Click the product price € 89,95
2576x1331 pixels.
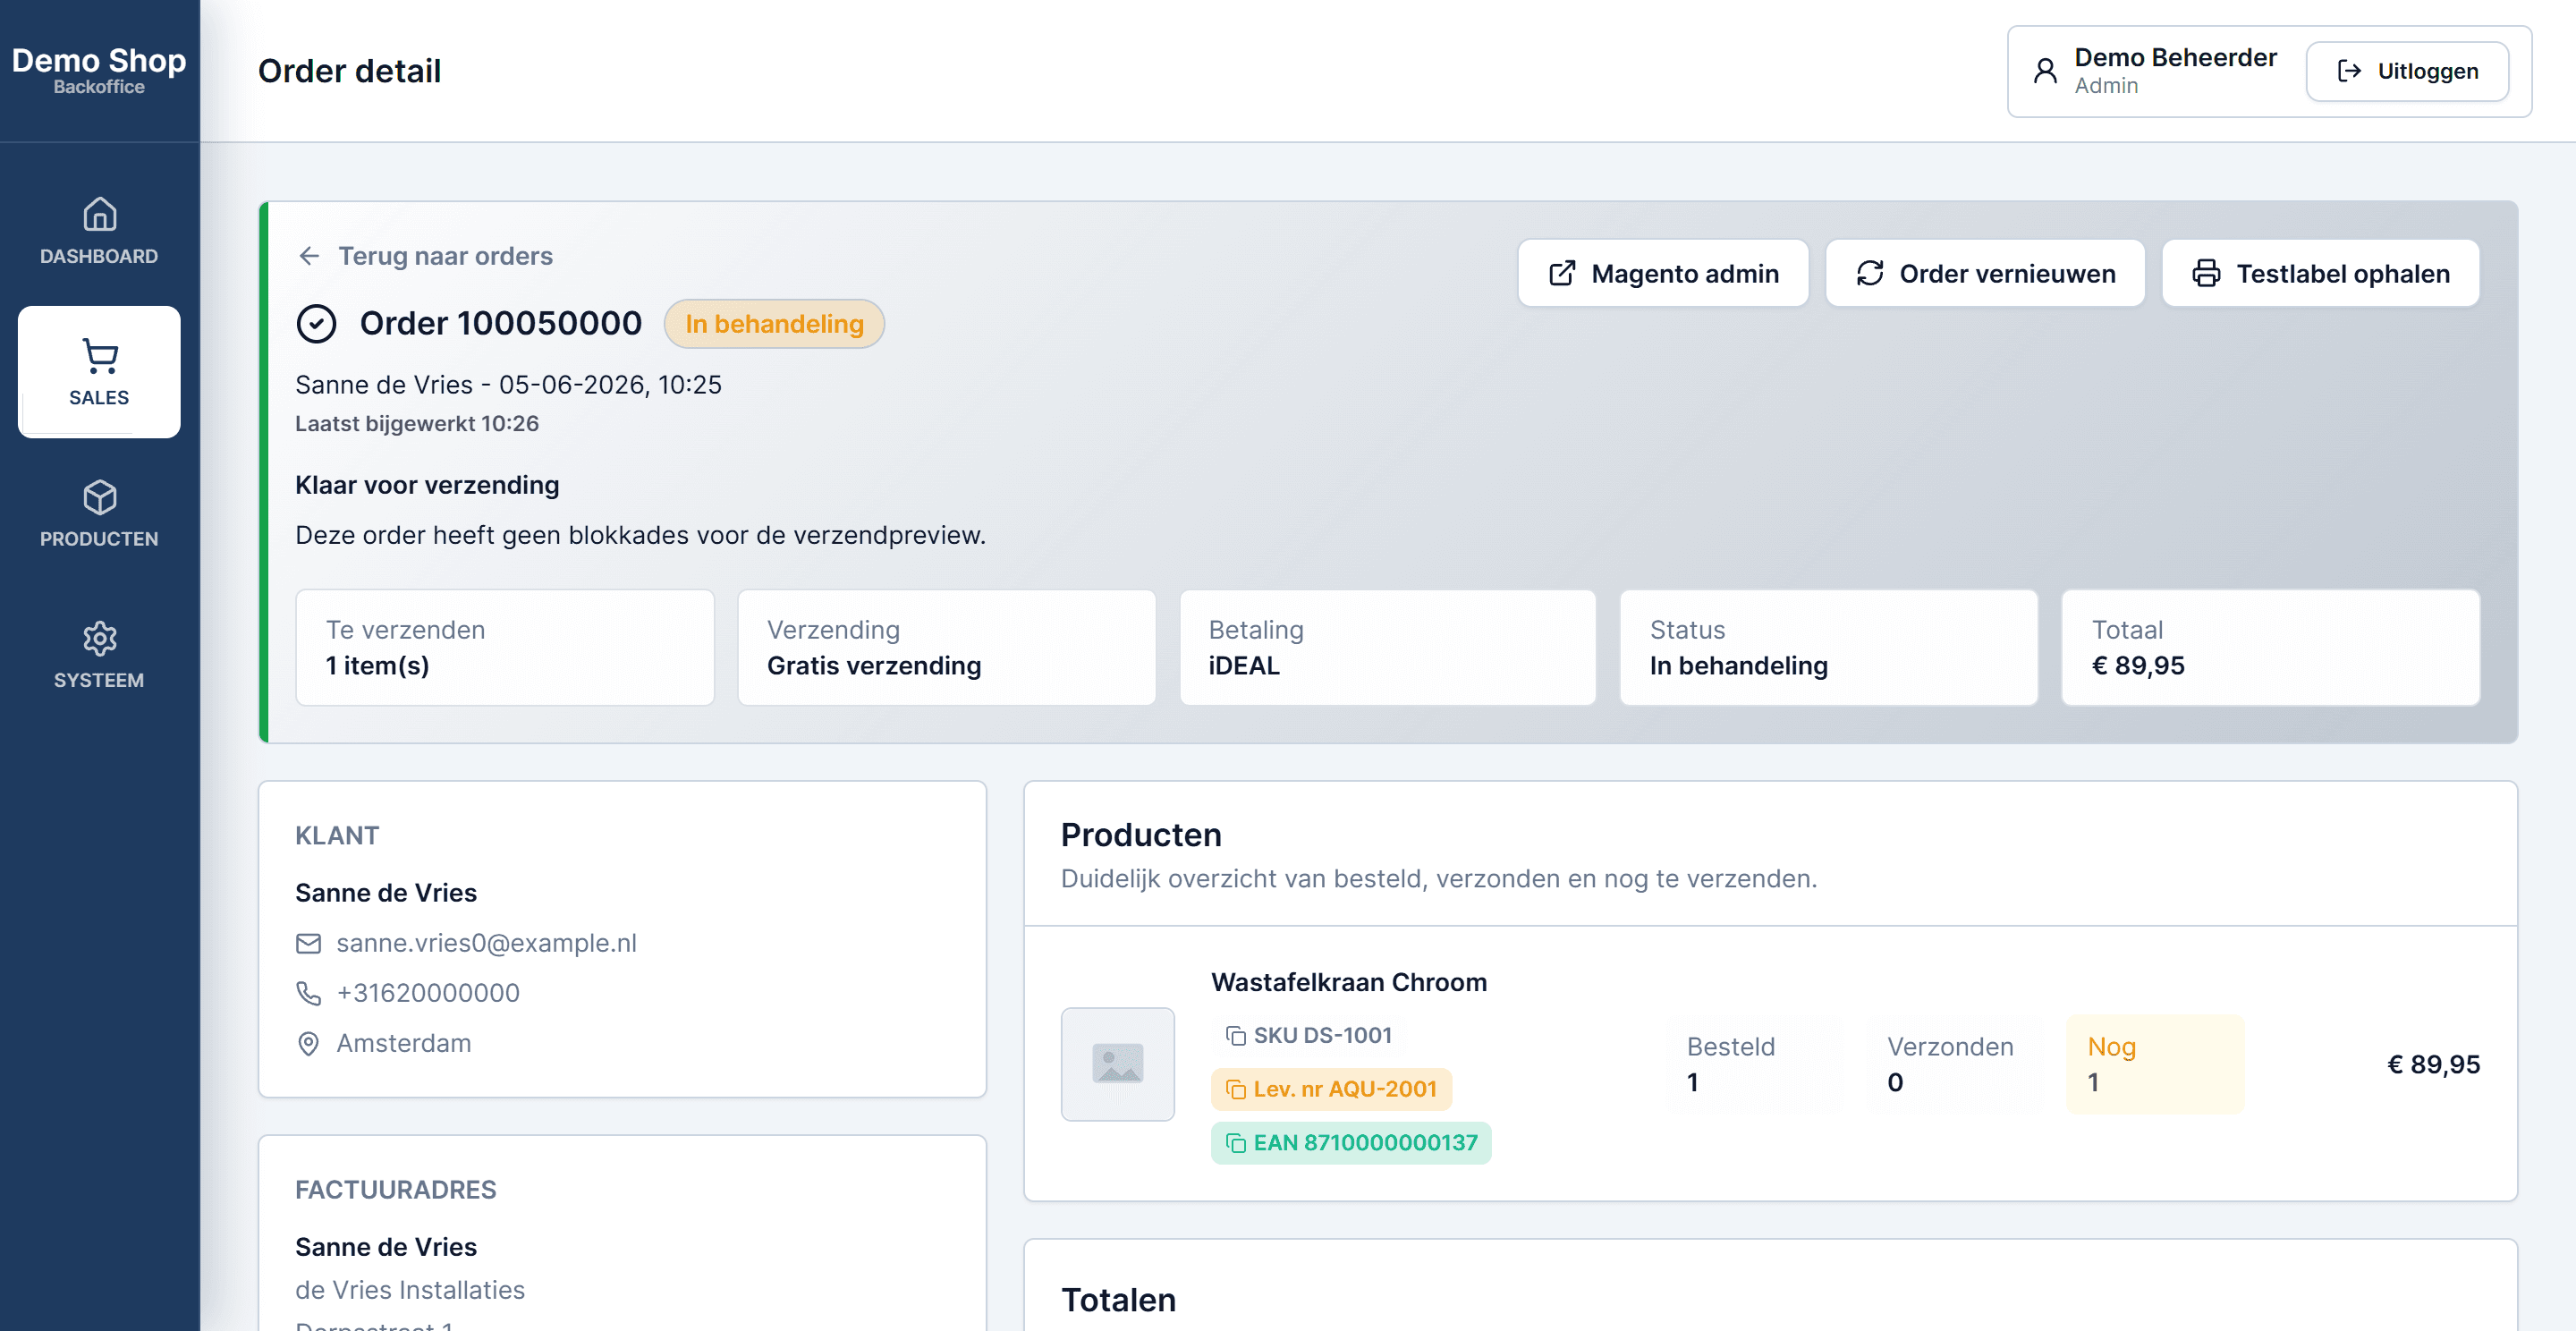tap(2433, 1064)
